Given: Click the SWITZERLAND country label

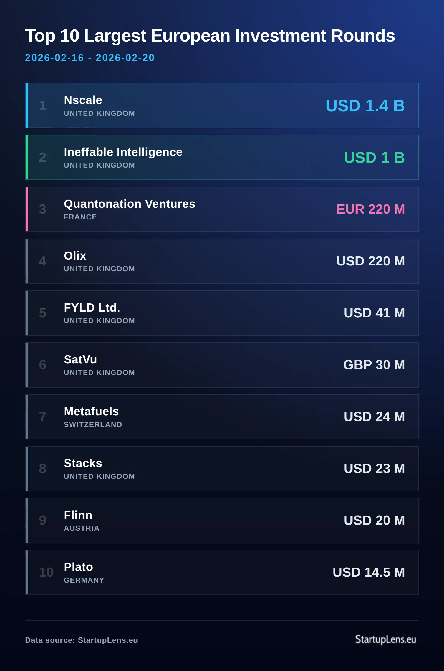Looking at the screenshot, I should click(93, 424).
